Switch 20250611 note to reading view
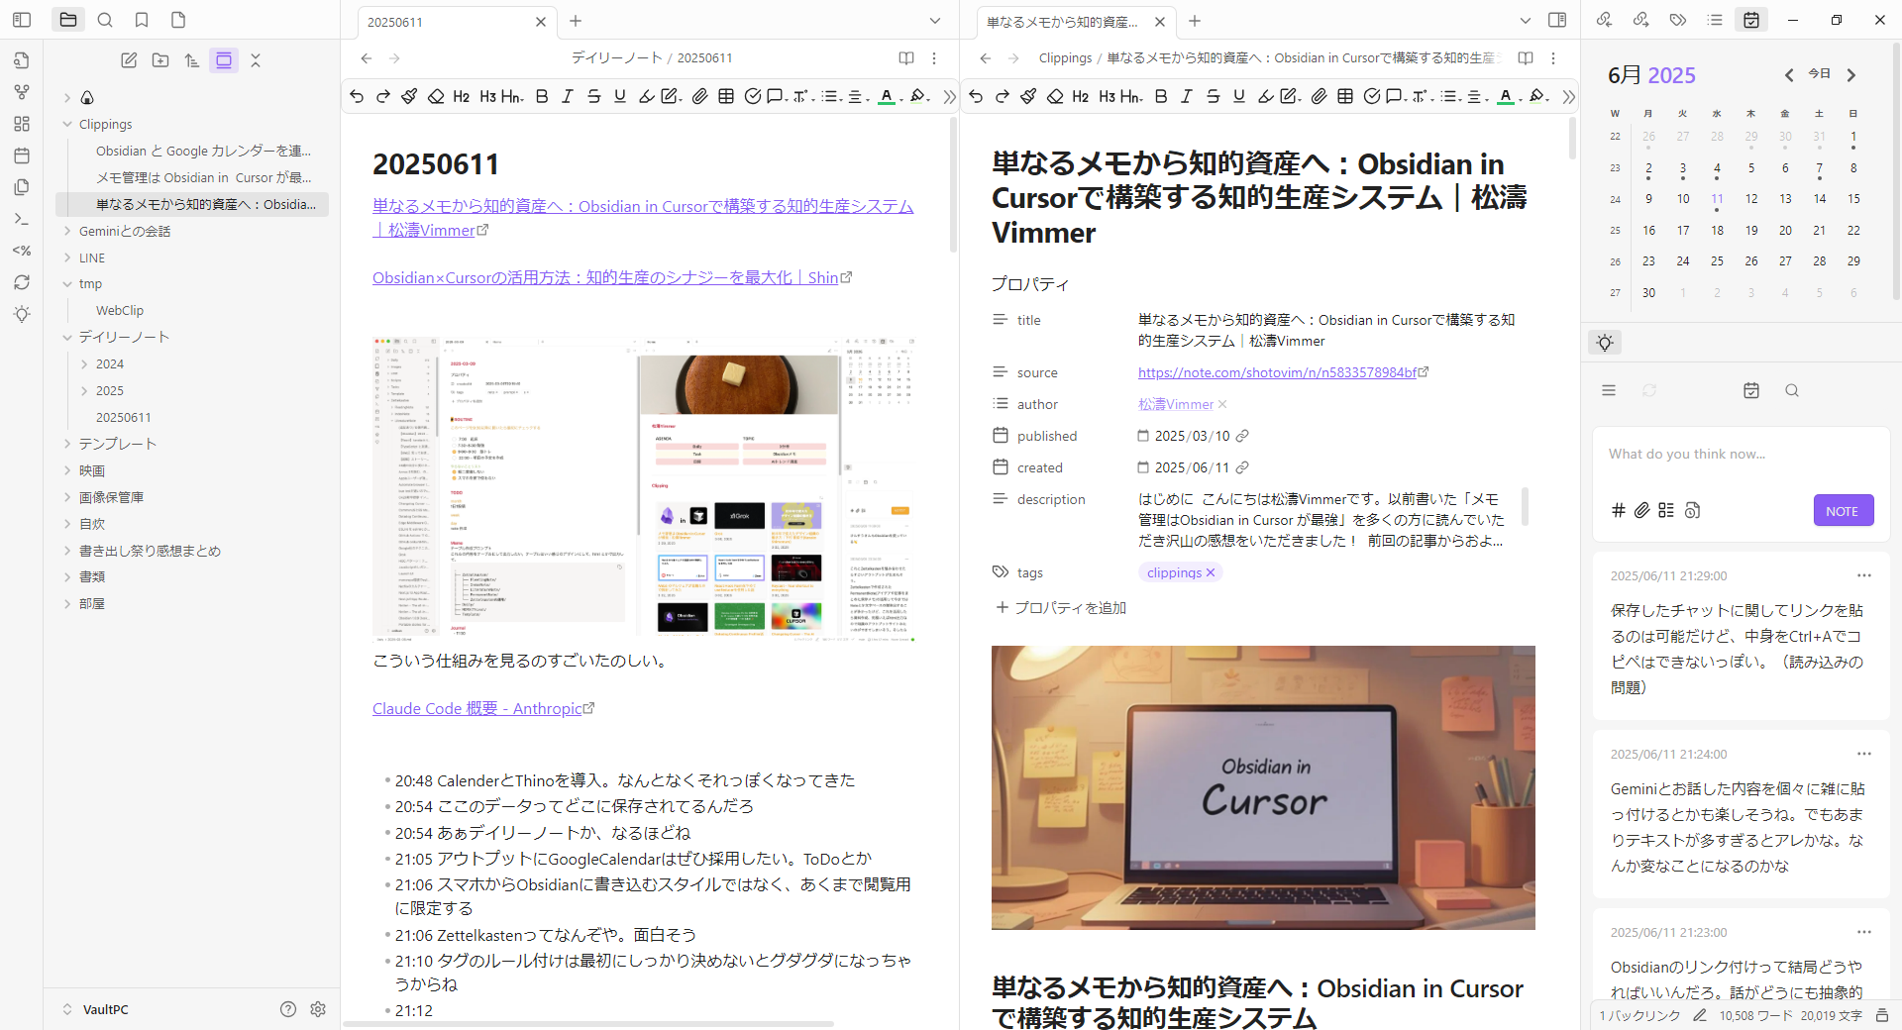 pos(906,58)
